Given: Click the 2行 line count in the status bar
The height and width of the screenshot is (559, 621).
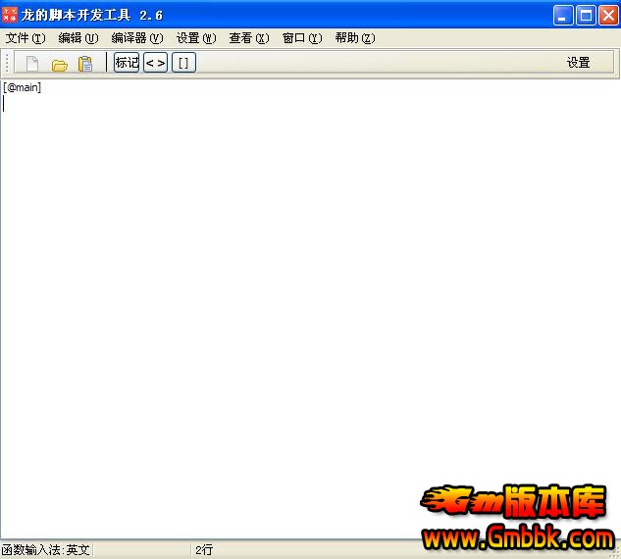Looking at the screenshot, I should 204,550.
